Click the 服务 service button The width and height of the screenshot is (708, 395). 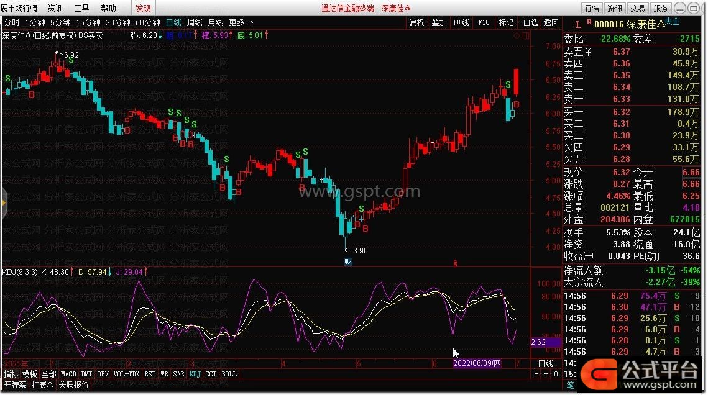(661, 8)
